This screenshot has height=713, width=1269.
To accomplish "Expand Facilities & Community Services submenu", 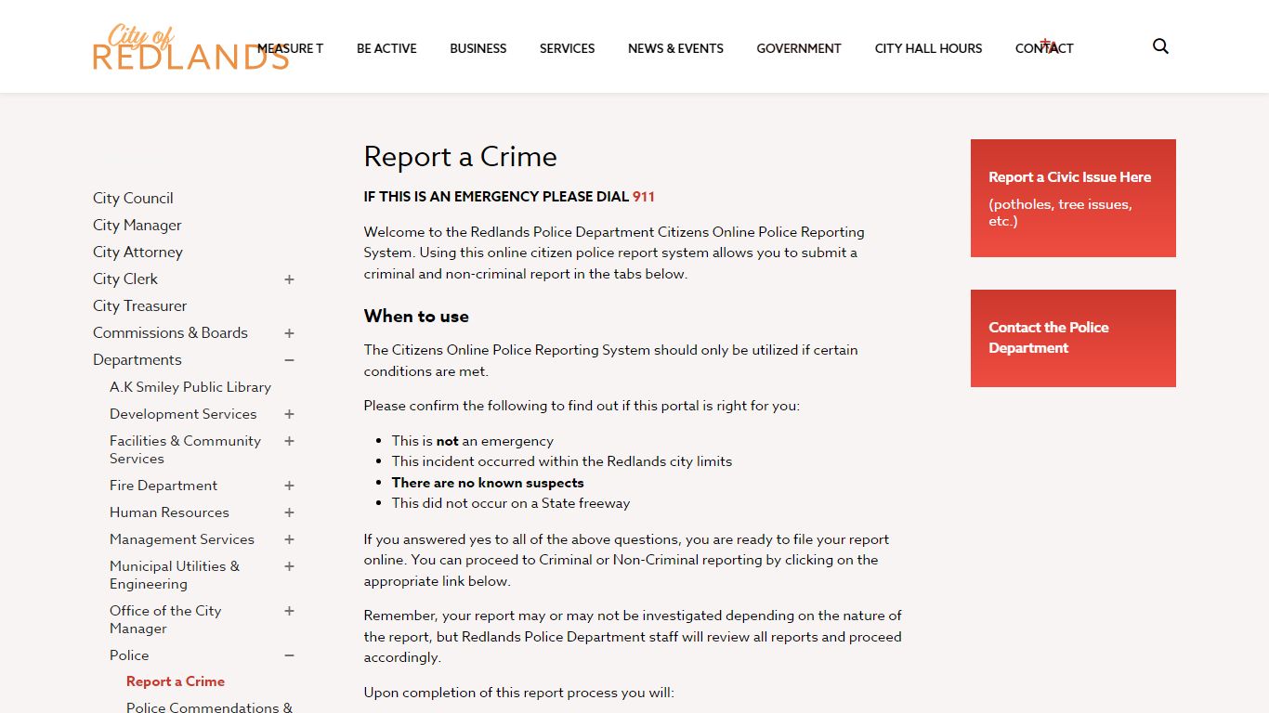I will pos(289,441).
